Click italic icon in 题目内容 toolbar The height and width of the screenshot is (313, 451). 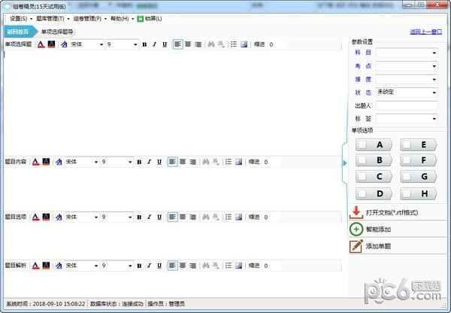(x=149, y=162)
